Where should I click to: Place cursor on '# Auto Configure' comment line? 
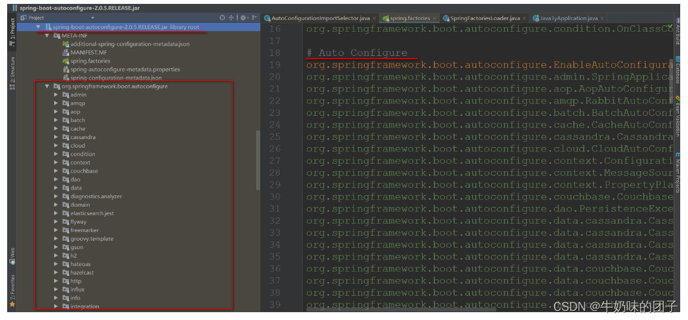(357, 53)
